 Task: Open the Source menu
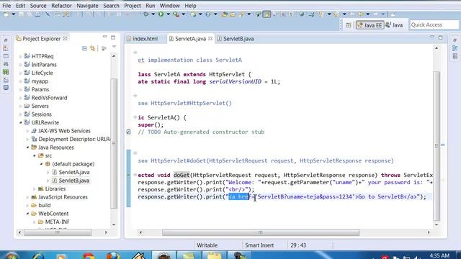(x=38, y=6)
